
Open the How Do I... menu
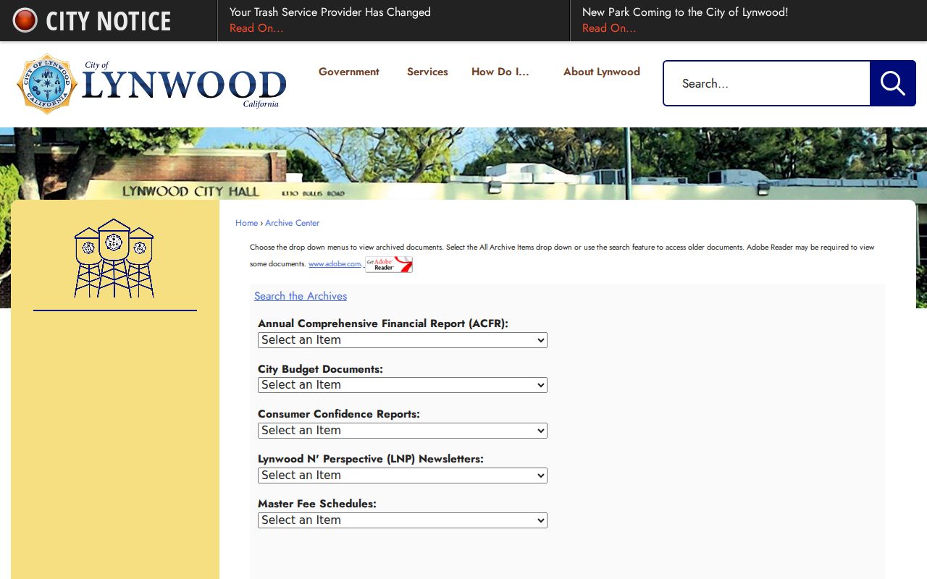coord(500,72)
